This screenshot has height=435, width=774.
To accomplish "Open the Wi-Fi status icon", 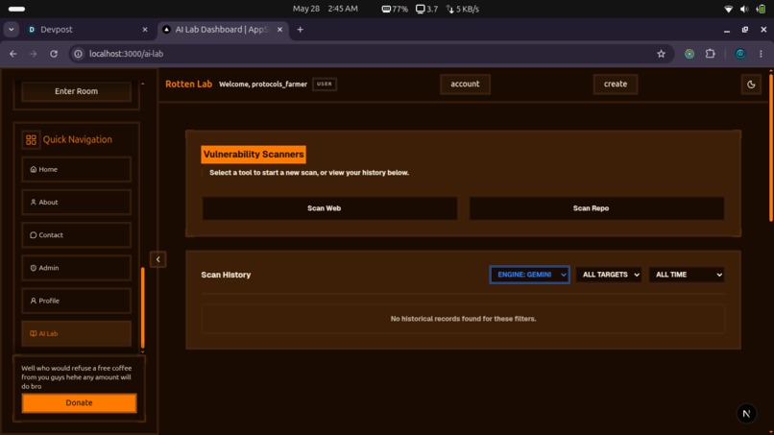I will coord(728,9).
